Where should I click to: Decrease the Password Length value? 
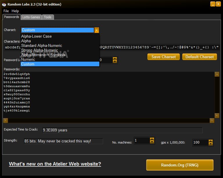[115, 61]
